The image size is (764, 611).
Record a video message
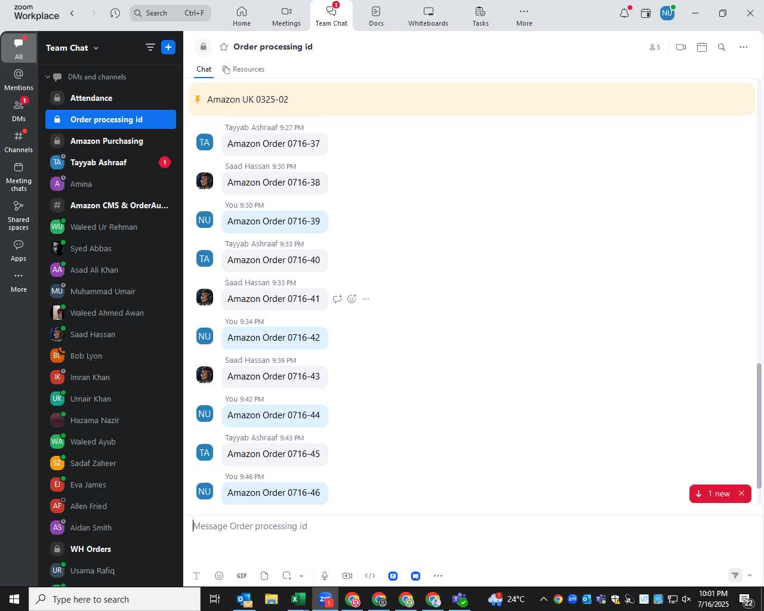pyautogui.click(x=347, y=576)
